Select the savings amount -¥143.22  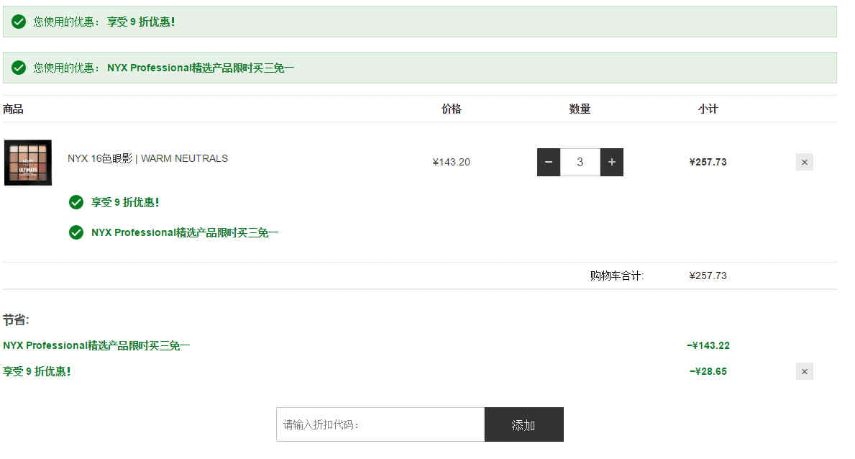708,345
